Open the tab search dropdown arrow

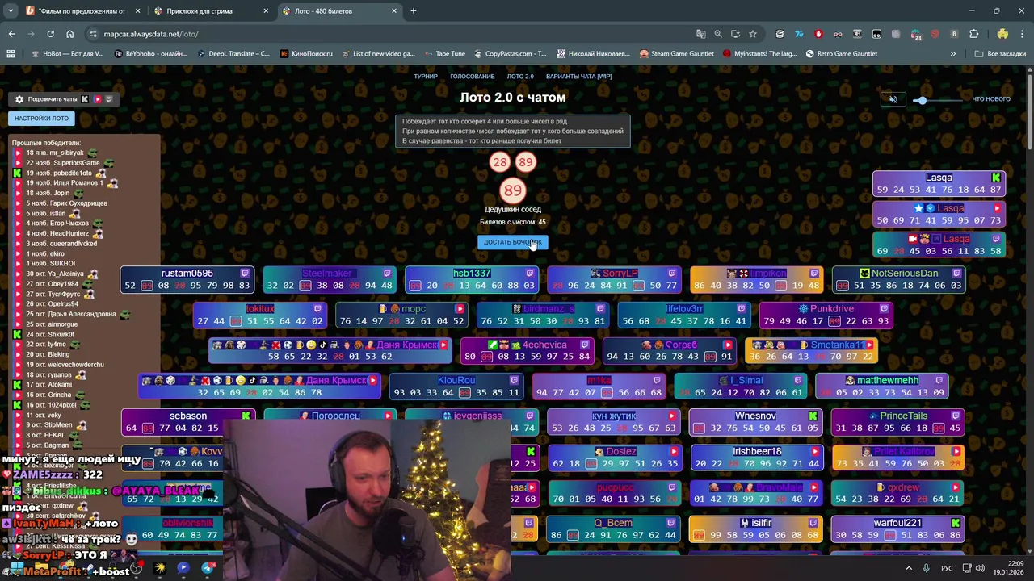11,11
